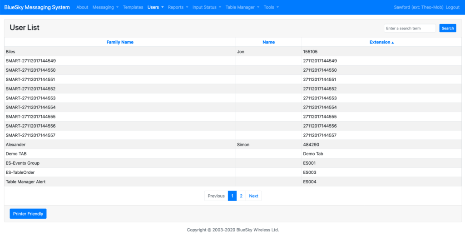Click extension 27112017144550
465x236 pixels.
[320, 70]
